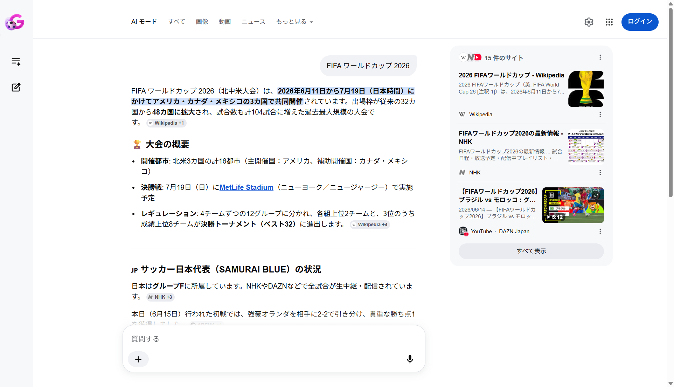Expand the もっと見る dropdown
Screen dimensions: 674x387
(294, 22)
